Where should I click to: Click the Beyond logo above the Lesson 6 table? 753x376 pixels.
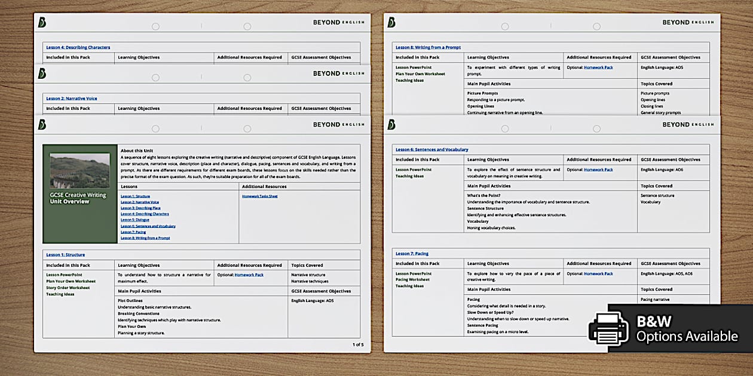tap(391, 125)
